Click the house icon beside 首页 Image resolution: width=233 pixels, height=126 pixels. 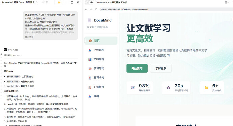pyautogui.click(x=90, y=41)
